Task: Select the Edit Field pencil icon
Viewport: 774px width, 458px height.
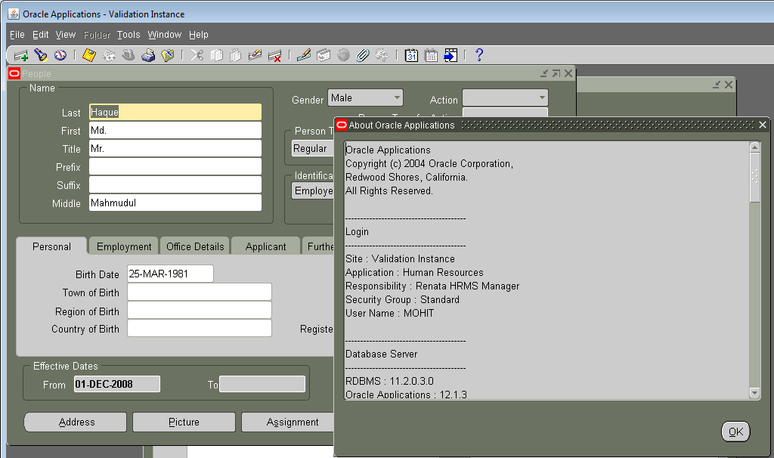Action: (x=304, y=54)
